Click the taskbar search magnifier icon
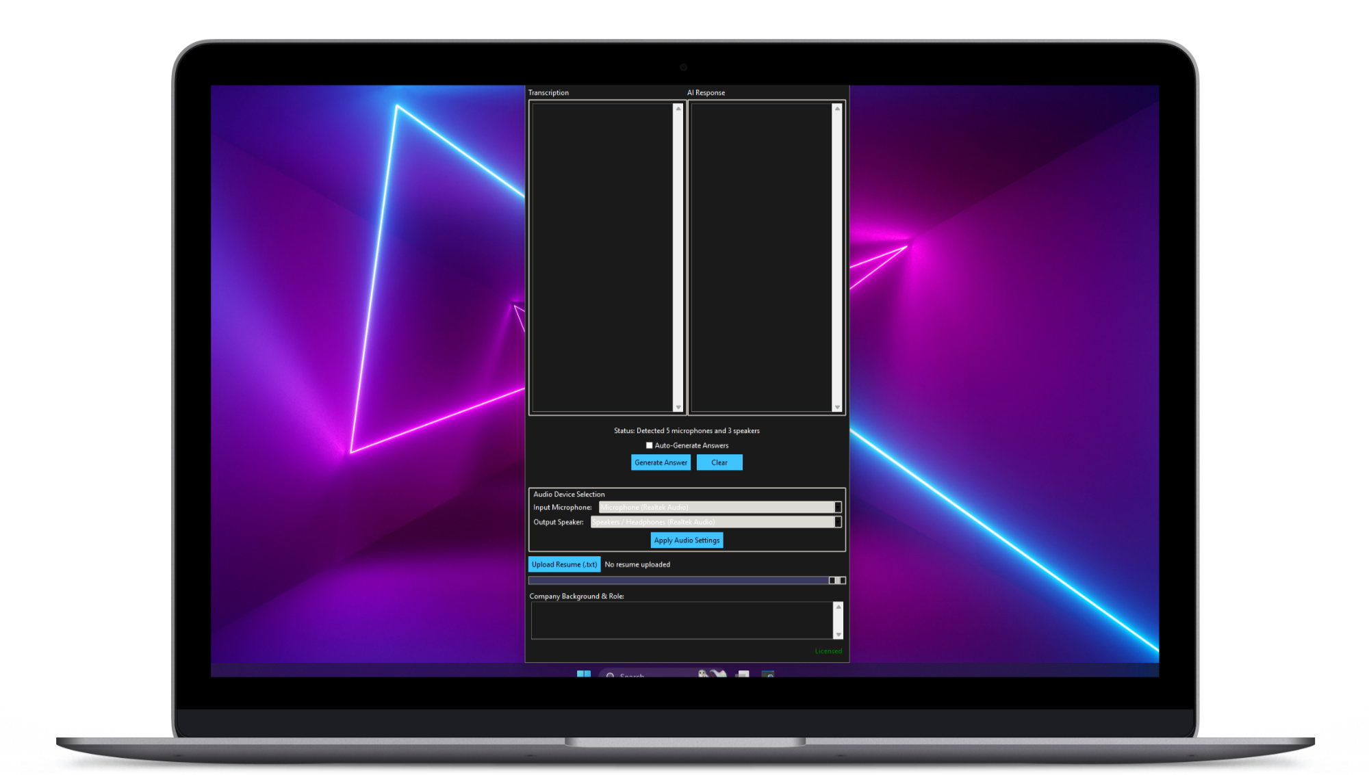This screenshot has width=1369, height=775. tap(610, 675)
